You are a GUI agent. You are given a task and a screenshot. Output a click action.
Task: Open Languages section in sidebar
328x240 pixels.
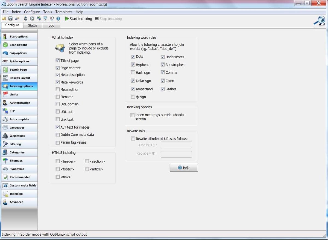click(x=19, y=128)
